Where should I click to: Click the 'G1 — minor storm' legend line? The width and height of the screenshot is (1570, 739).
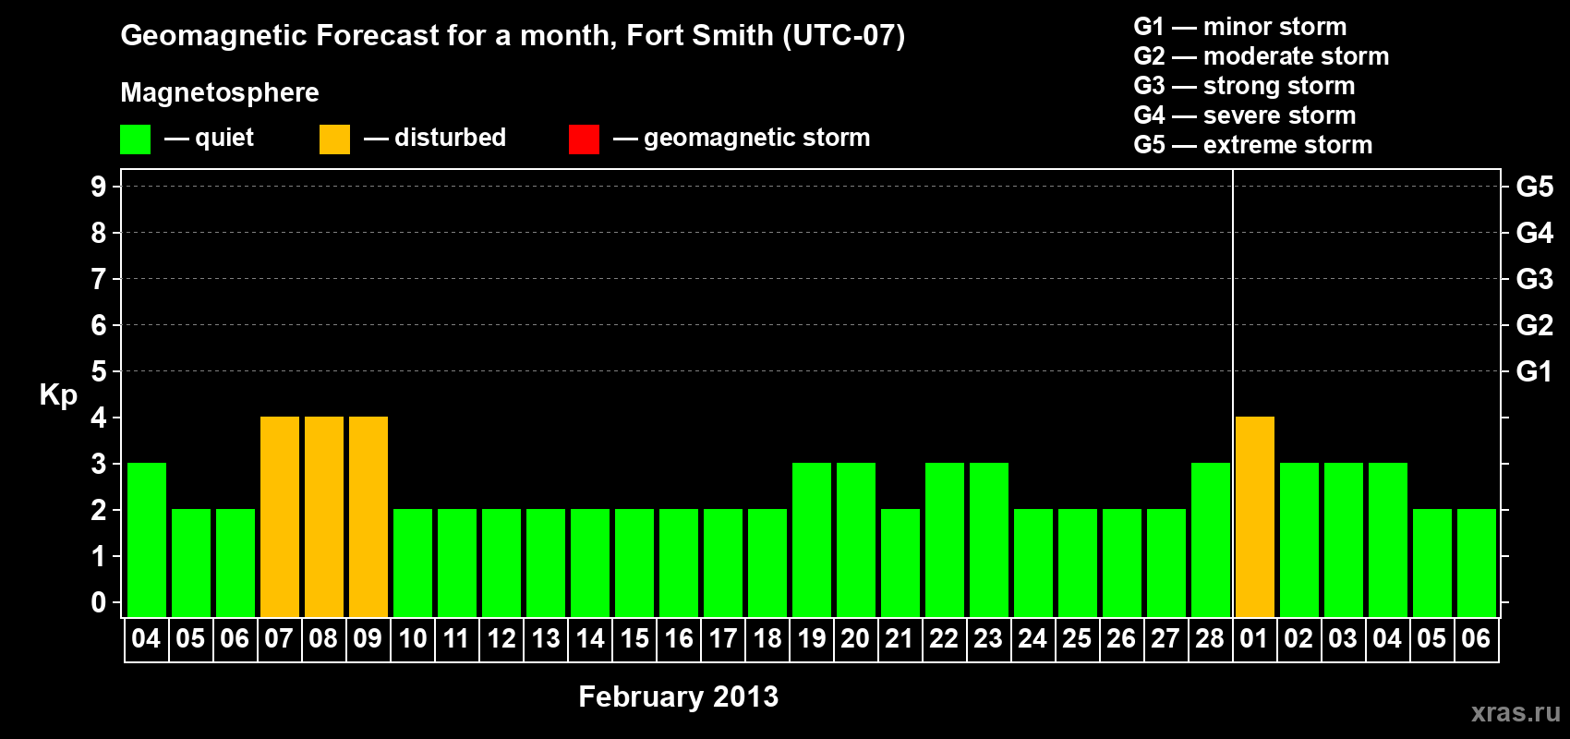click(x=1239, y=27)
